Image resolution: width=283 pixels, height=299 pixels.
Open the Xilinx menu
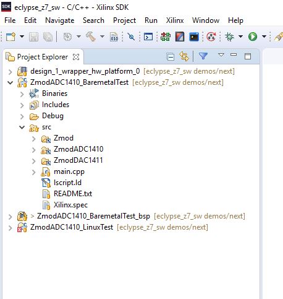click(x=175, y=20)
